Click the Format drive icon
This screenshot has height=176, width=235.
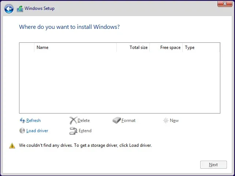click(117, 120)
